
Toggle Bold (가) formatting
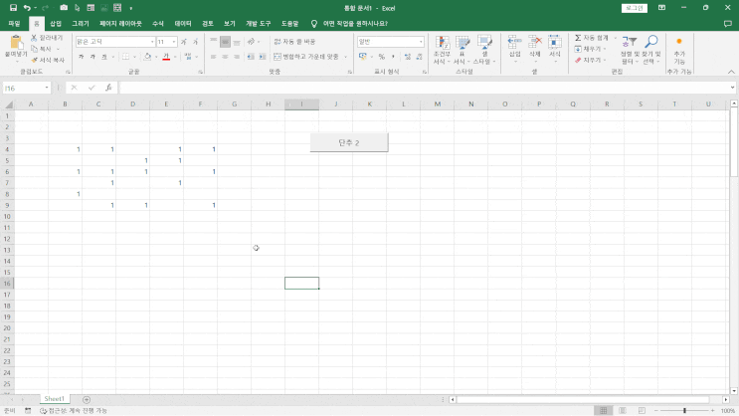coord(82,57)
